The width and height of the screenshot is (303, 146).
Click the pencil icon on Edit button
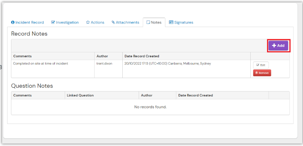(258, 65)
